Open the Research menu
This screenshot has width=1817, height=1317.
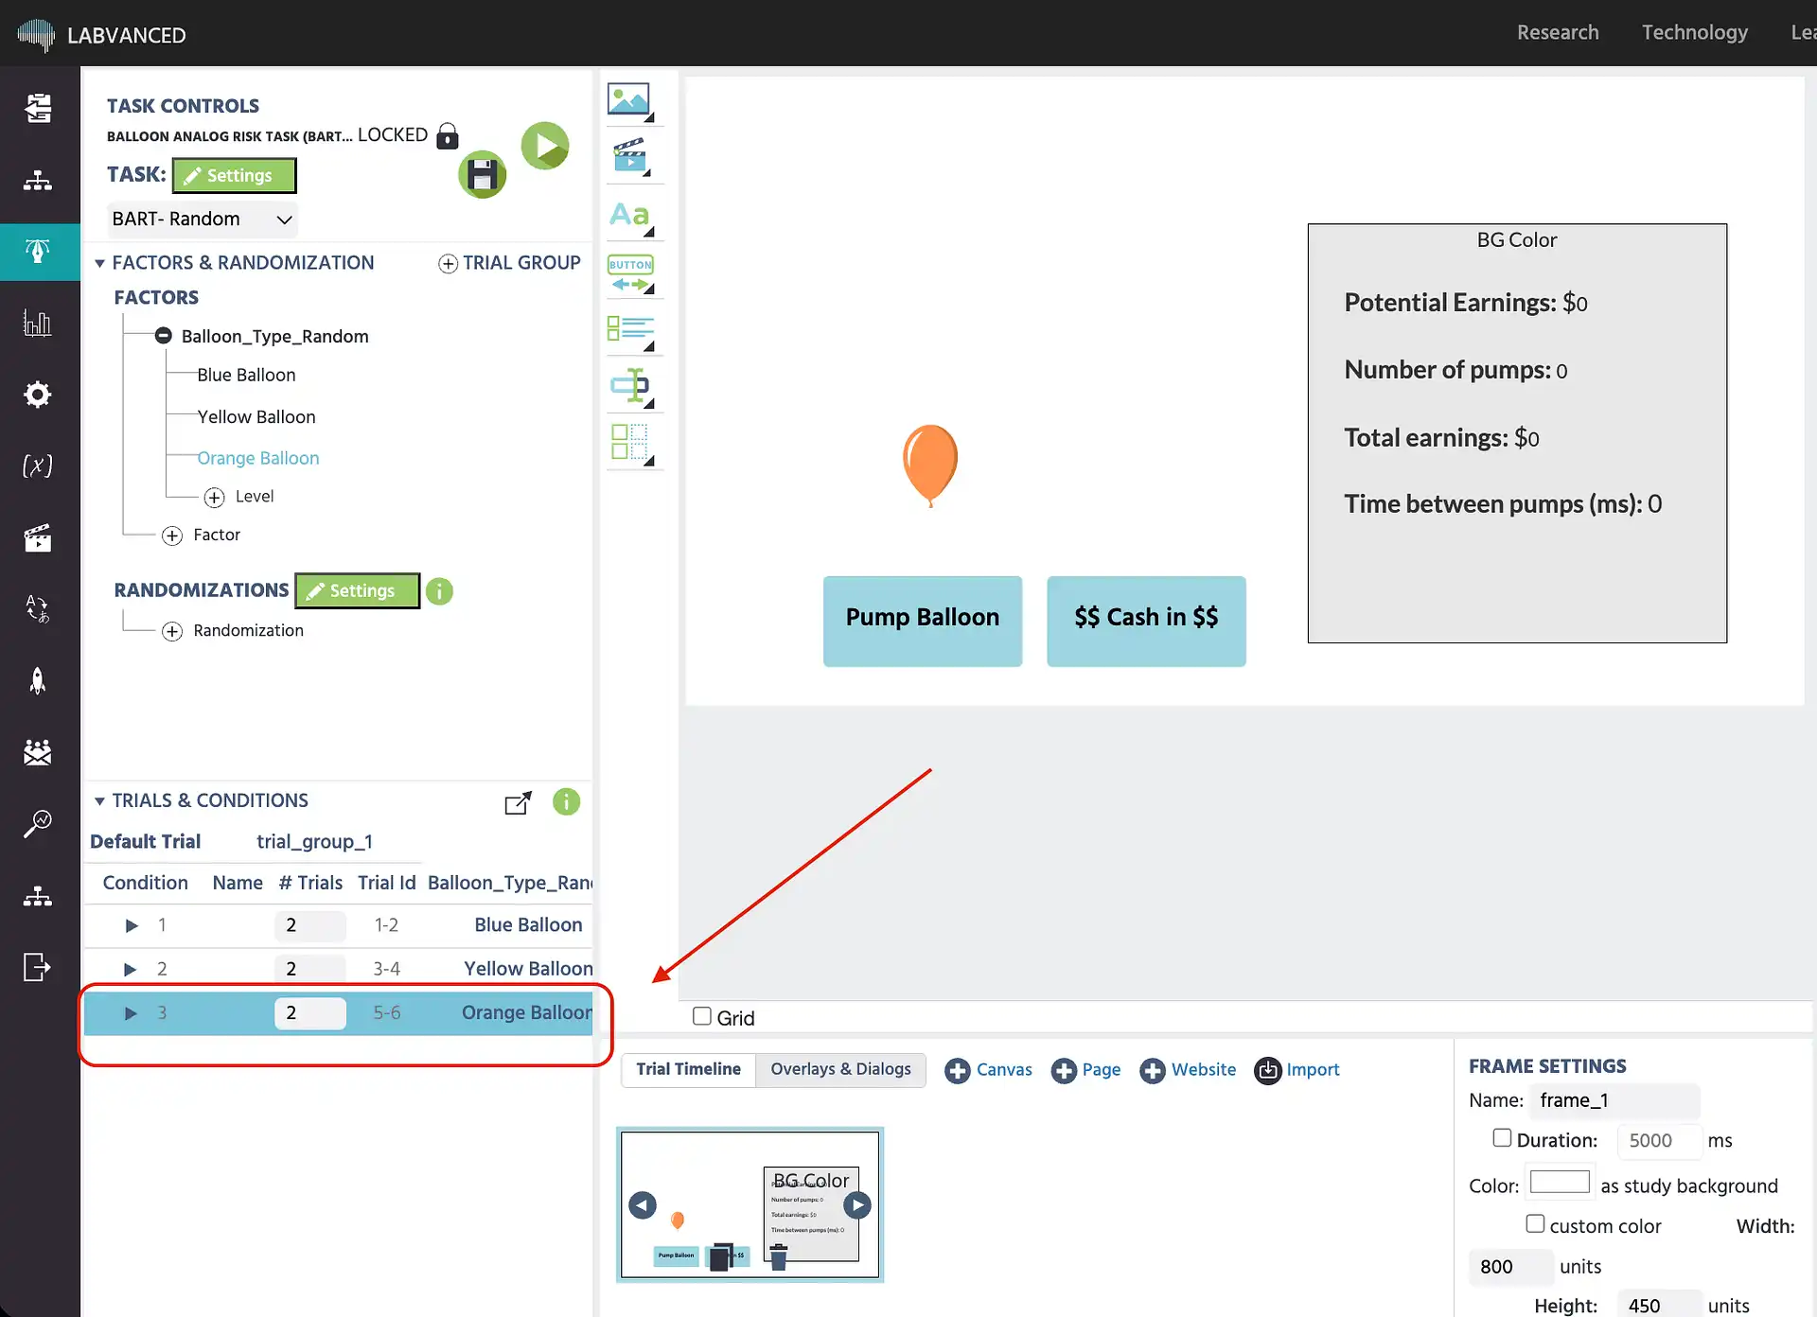coord(1558,32)
